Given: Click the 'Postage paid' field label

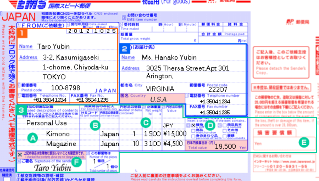Looking at the screenshot, I should click(234, 34).
